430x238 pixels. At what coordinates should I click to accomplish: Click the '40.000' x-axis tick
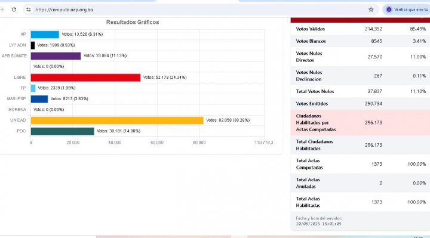point(115,143)
